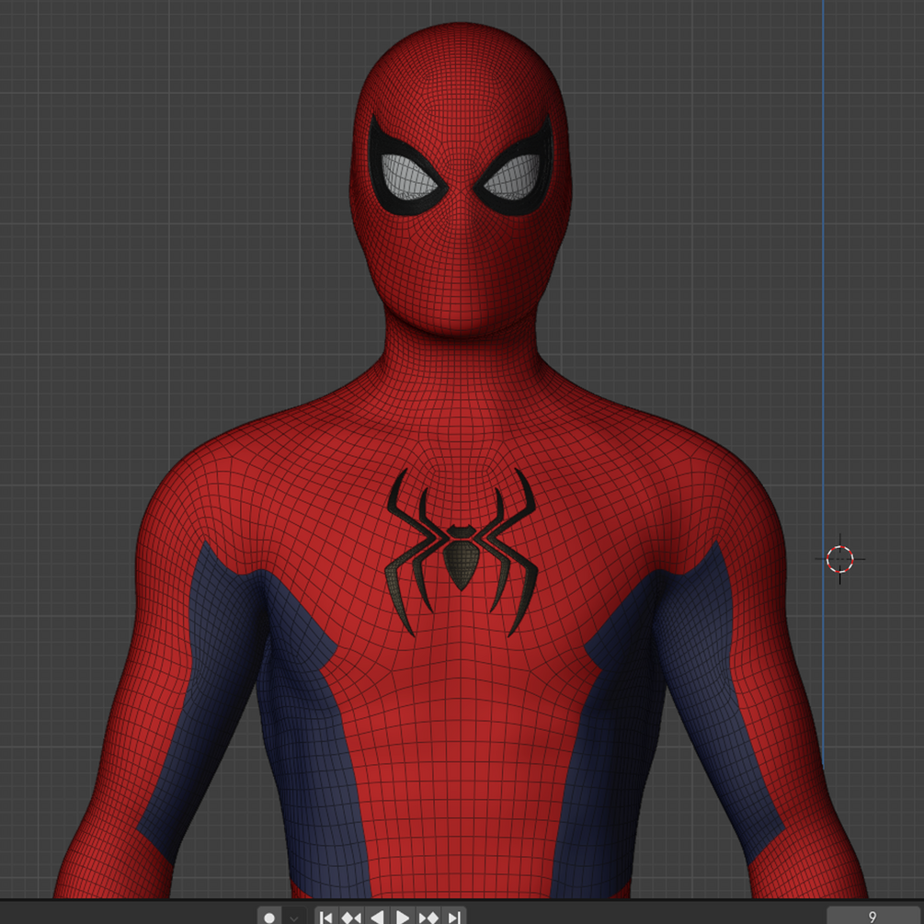Play the animation forward
The height and width of the screenshot is (924, 924).
(x=403, y=917)
